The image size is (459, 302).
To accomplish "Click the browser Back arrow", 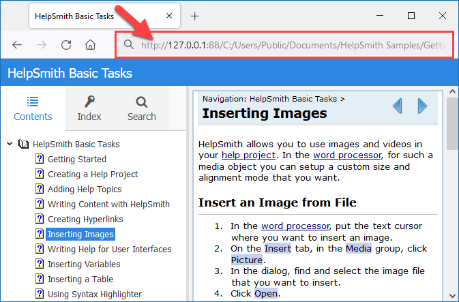I will coord(17,45).
